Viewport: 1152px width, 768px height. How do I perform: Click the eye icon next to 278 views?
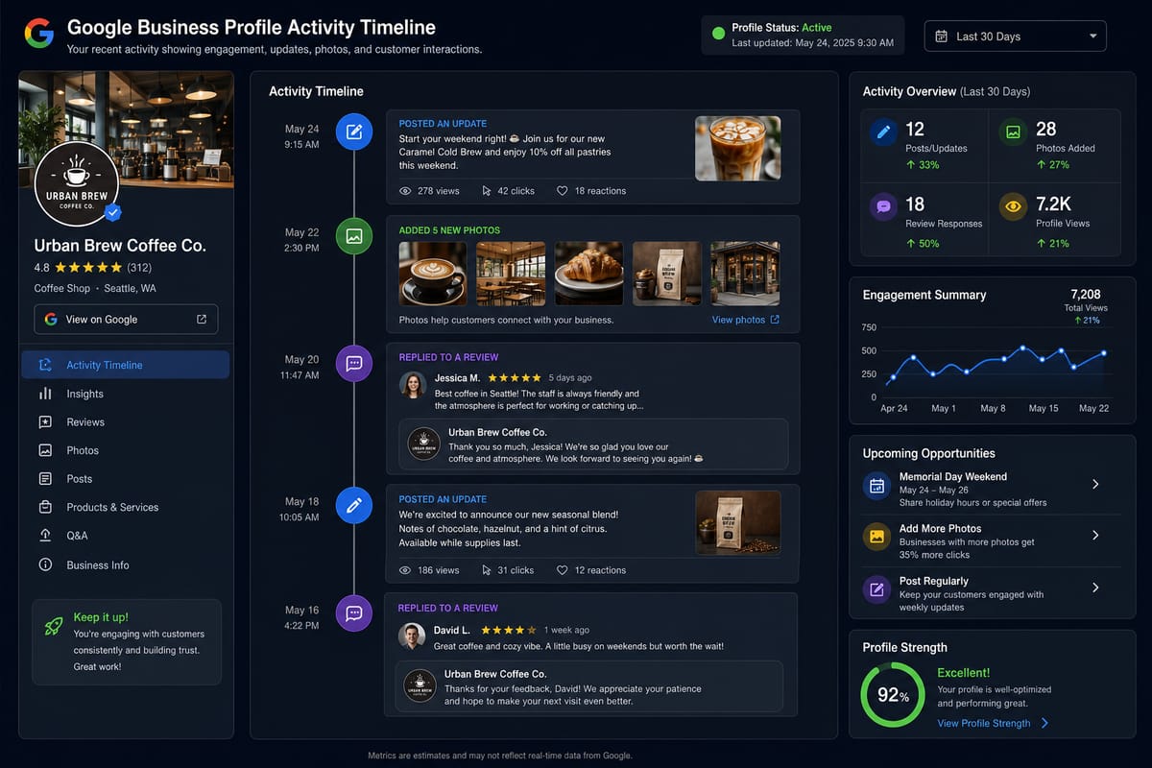[405, 191]
